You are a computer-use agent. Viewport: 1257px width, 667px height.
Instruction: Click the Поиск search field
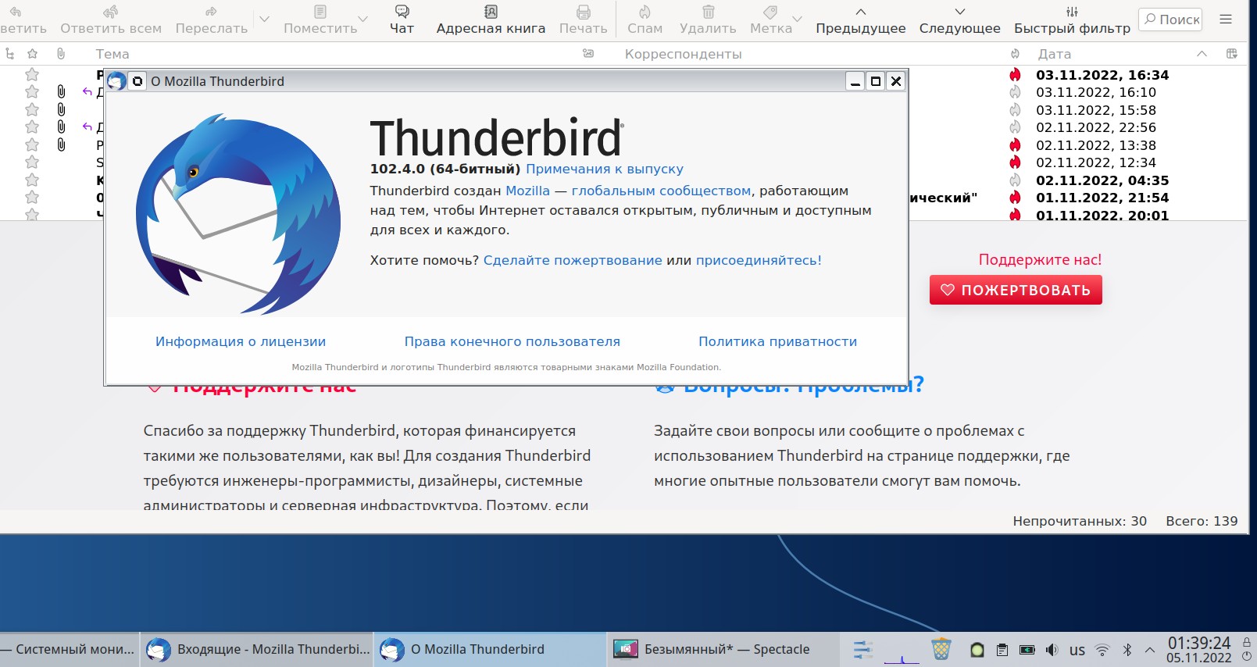coord(1170,20)
